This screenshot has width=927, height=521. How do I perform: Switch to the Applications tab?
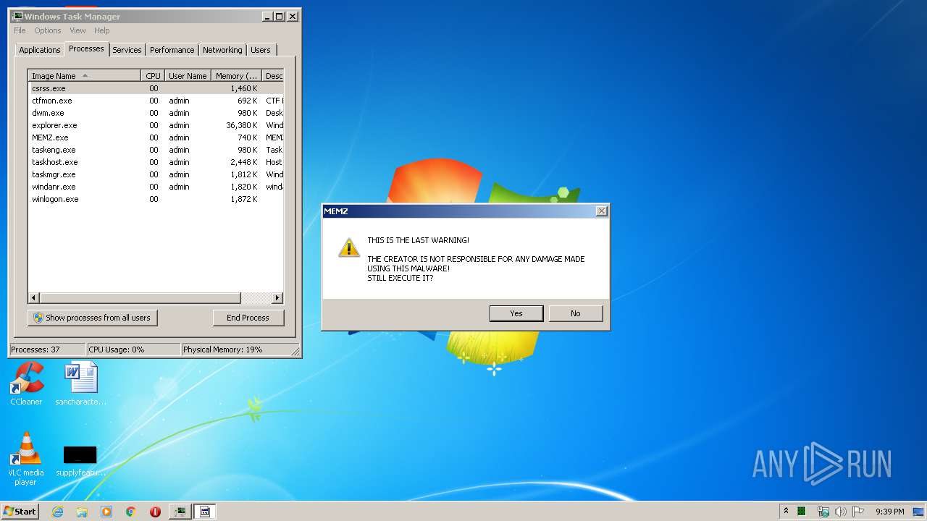click(x=40, y=50)
